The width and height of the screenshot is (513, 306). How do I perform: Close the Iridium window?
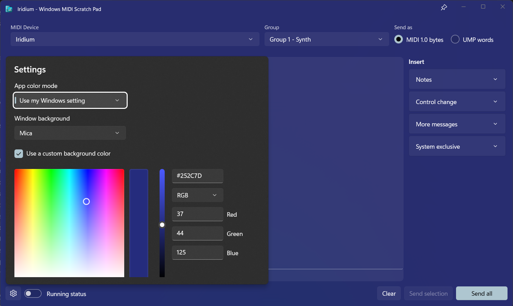pyautogui.click(x=503, y=7)
